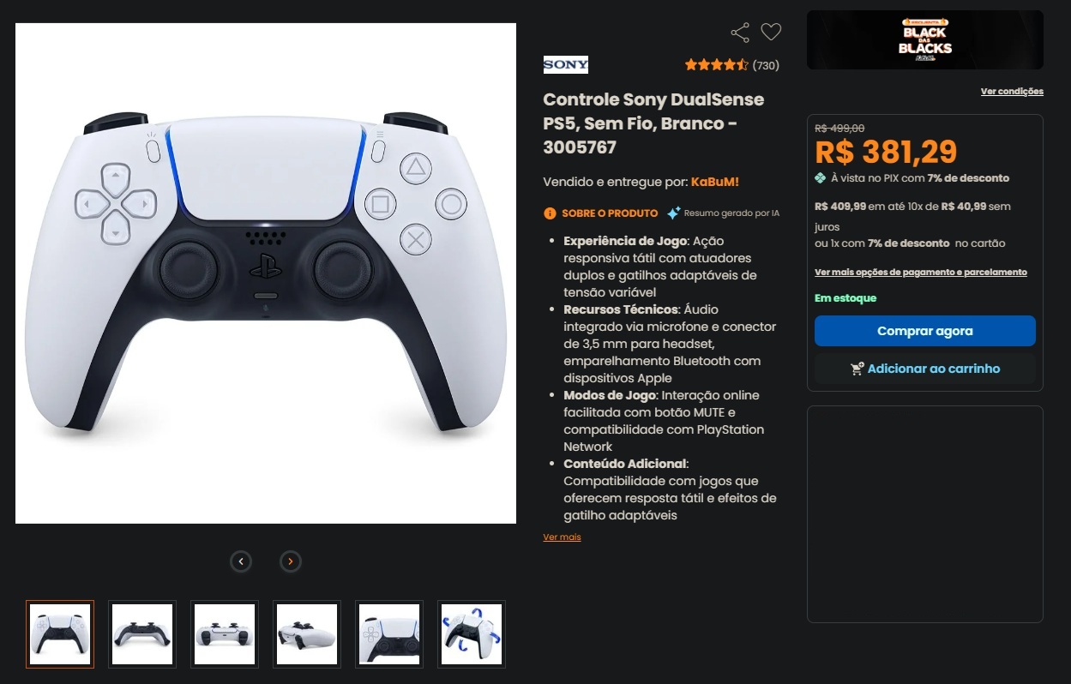Click the Sony brand logo
Image resolution: width=1071 pixels, height=684 pixels.
click(566, 64)
